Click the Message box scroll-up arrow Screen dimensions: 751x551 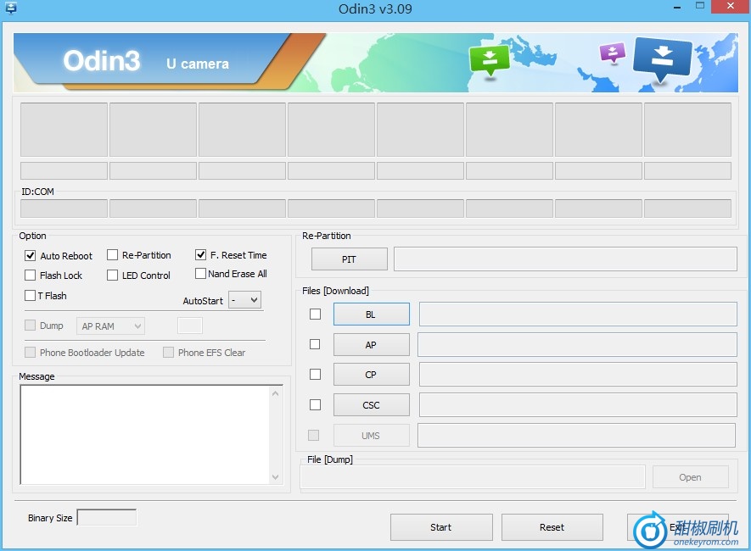point(276,393)
